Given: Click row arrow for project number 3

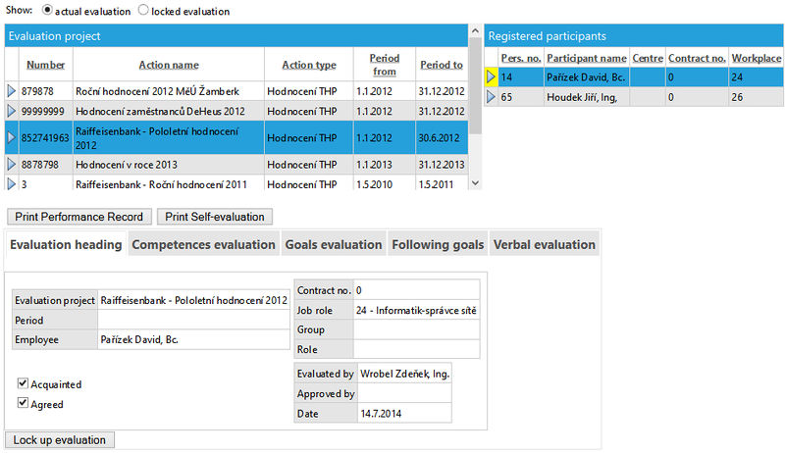Looking at the screenshot, I should [12, 183].
